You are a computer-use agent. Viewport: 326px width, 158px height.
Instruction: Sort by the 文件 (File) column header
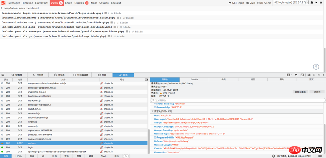[64, 80]
